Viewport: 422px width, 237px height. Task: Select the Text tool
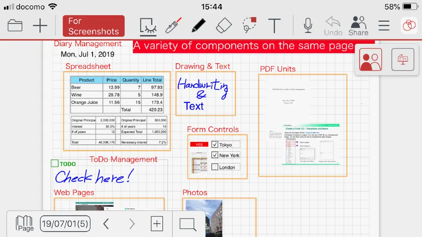pos(274,26)
